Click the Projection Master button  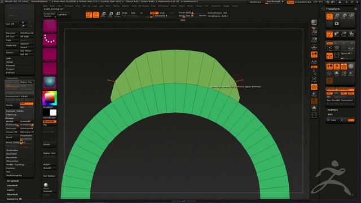coord(50,15)
